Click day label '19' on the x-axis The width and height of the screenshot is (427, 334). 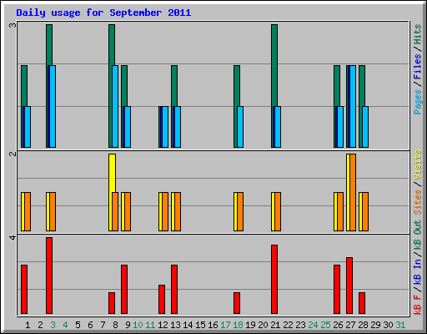[250, 325]
